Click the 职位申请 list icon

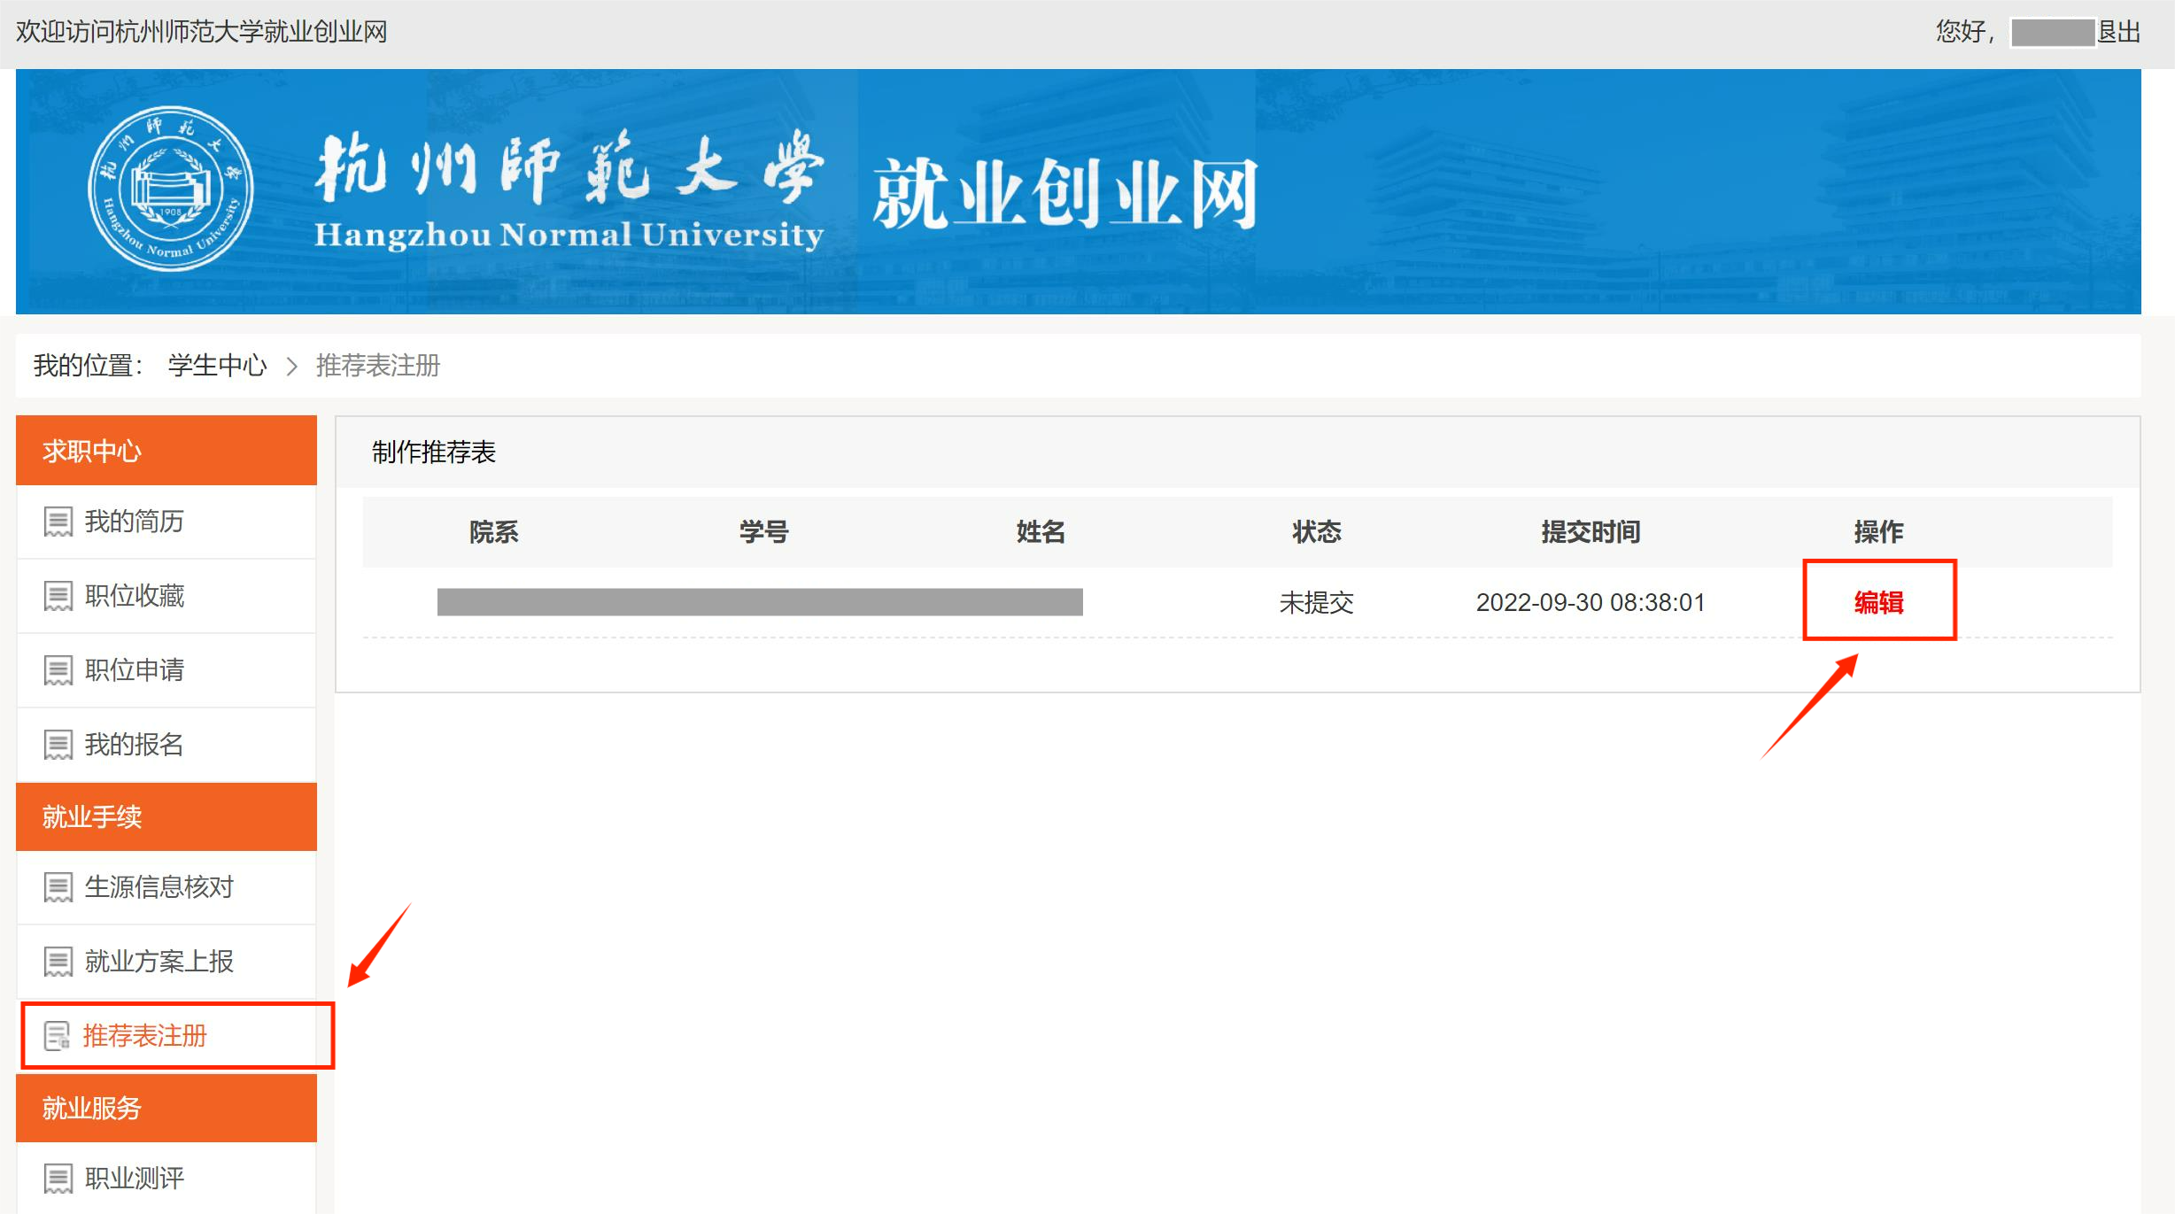(58, 670)
